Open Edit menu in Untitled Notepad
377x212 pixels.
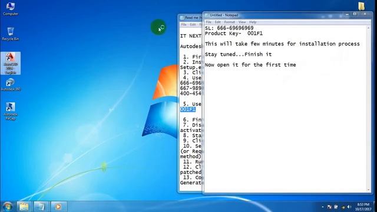click(217, 22)
